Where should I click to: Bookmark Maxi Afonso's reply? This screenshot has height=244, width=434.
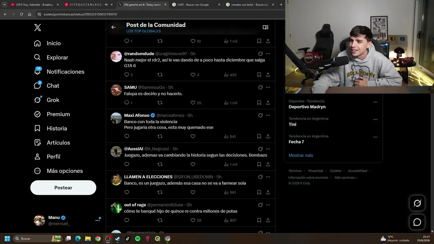(259, 136)
